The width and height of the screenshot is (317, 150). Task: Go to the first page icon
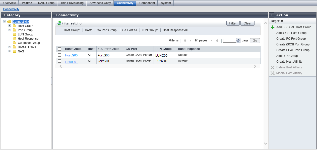click(185, 41)
